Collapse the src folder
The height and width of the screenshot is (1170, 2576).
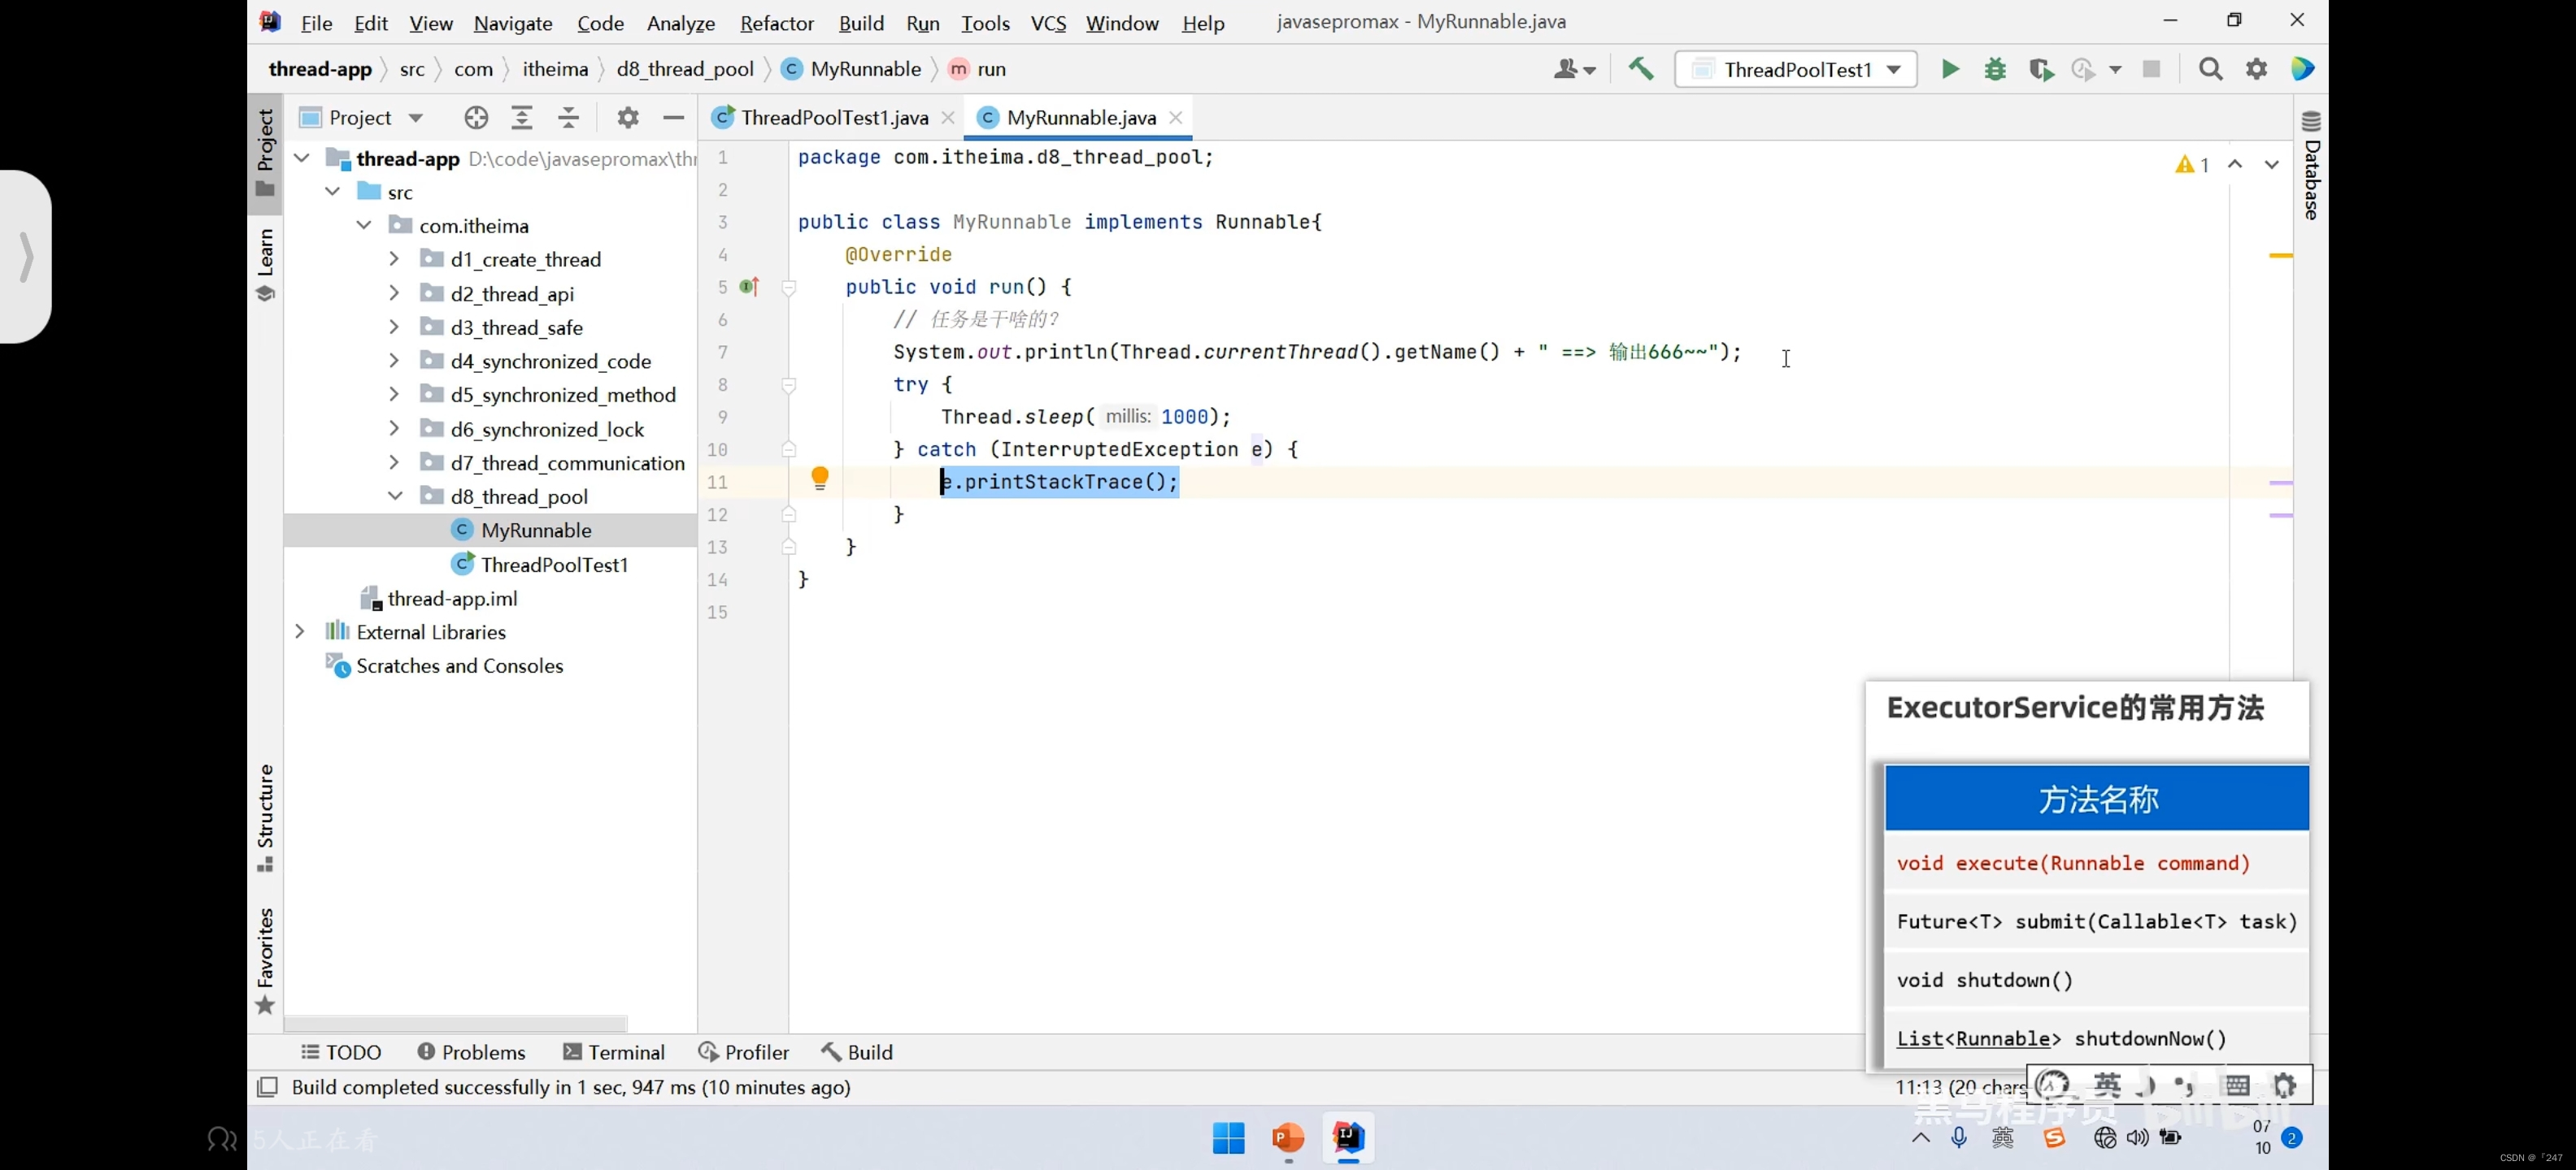(x=332, y=191)
